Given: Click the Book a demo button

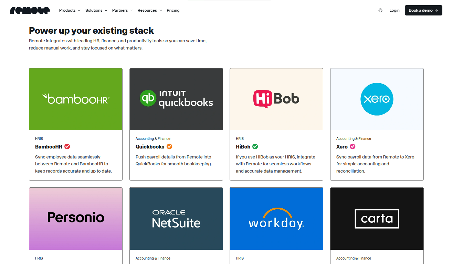Looking at the screenshot, I should tap(423, 10).
